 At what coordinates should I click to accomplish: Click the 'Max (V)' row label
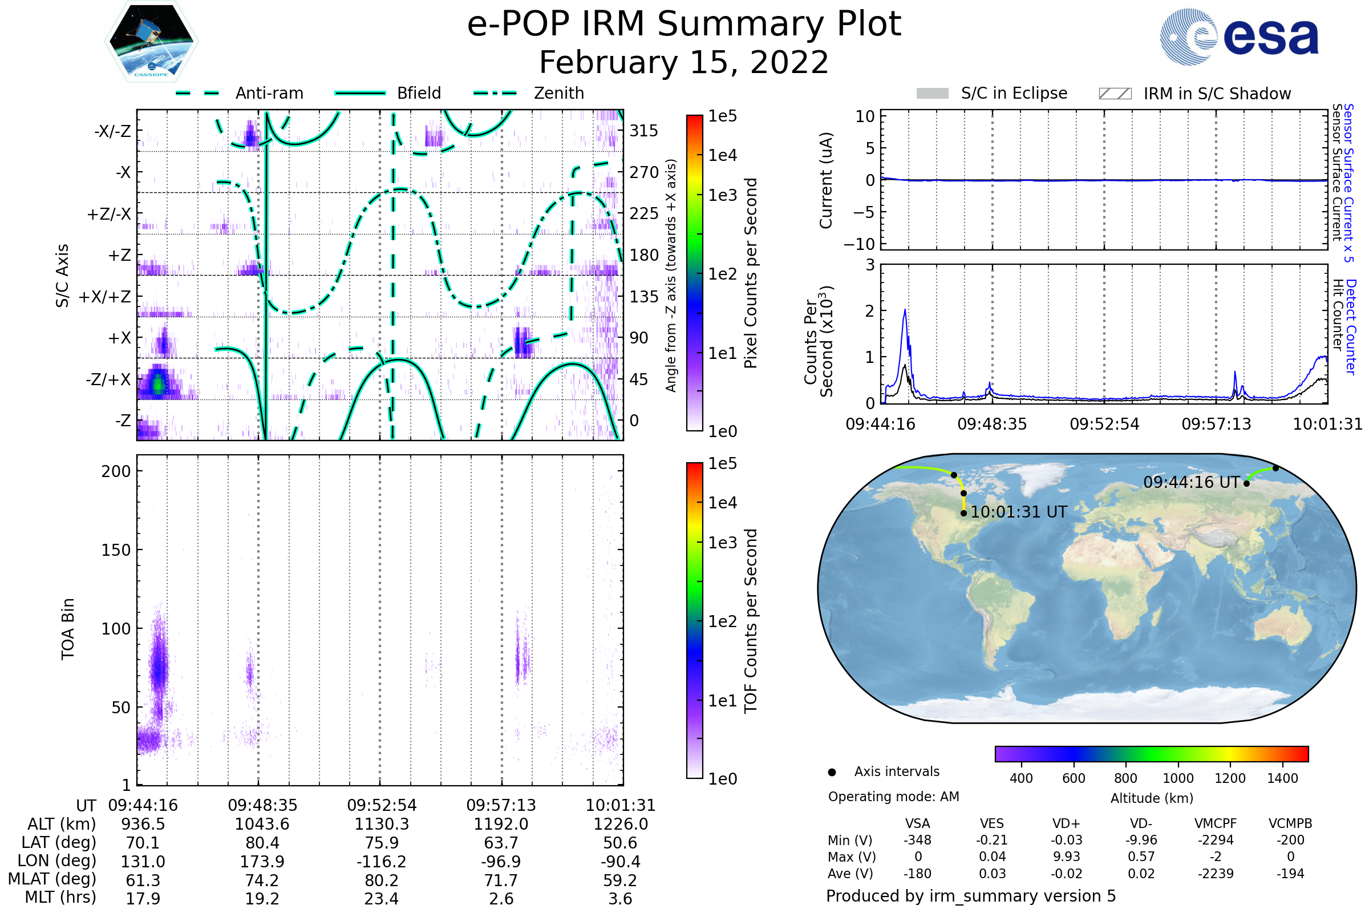[852, 857]
